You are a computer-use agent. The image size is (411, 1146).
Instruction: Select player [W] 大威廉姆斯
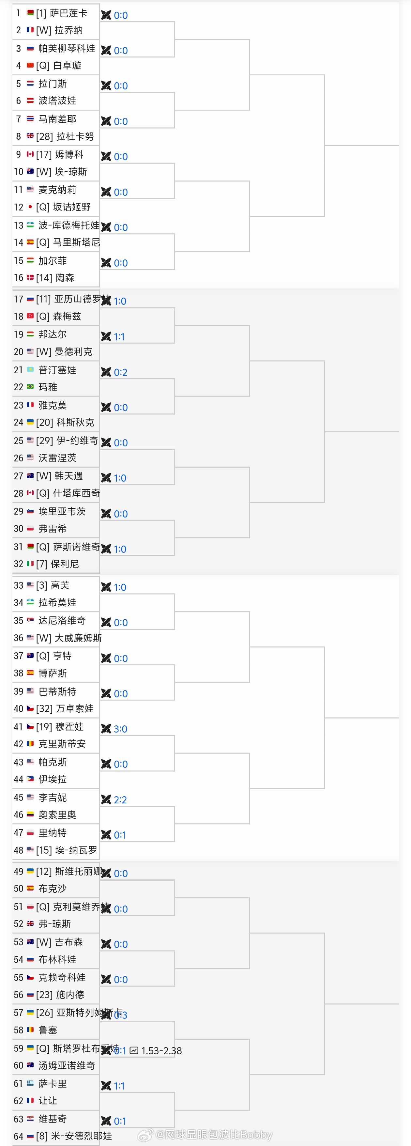point(69,638)
